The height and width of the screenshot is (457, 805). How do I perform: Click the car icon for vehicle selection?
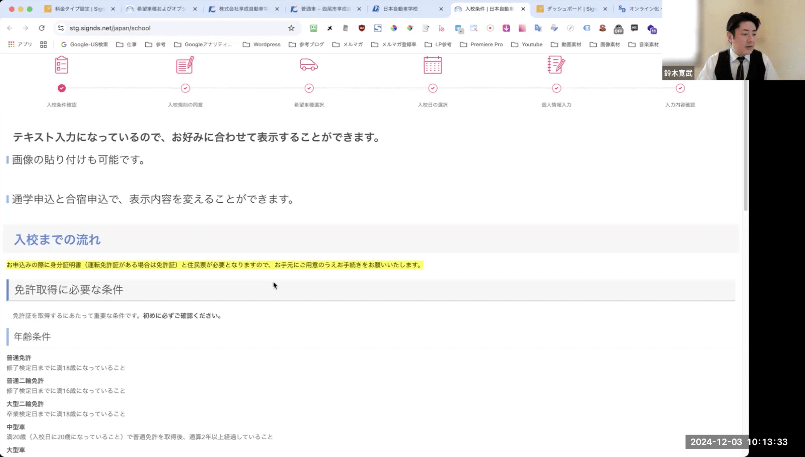click(x=309, y=65)
